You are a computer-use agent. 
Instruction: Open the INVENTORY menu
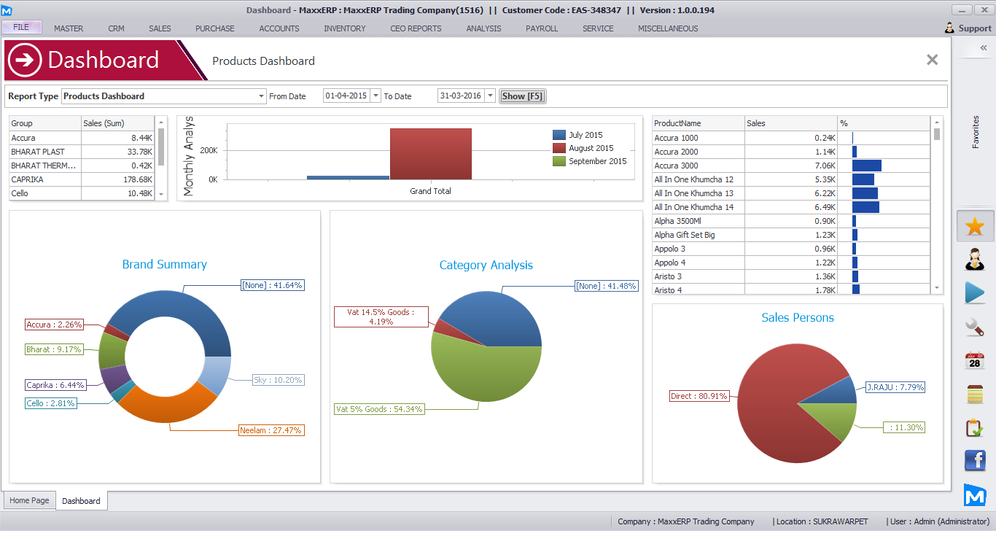click(345, 28)
